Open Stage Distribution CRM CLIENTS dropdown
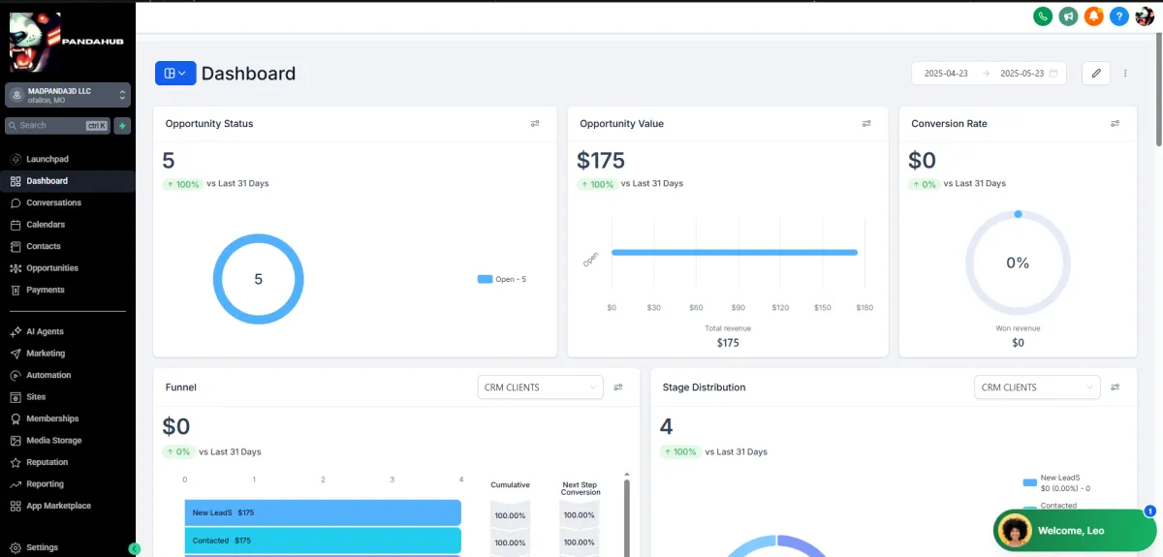 [1037, 387]
